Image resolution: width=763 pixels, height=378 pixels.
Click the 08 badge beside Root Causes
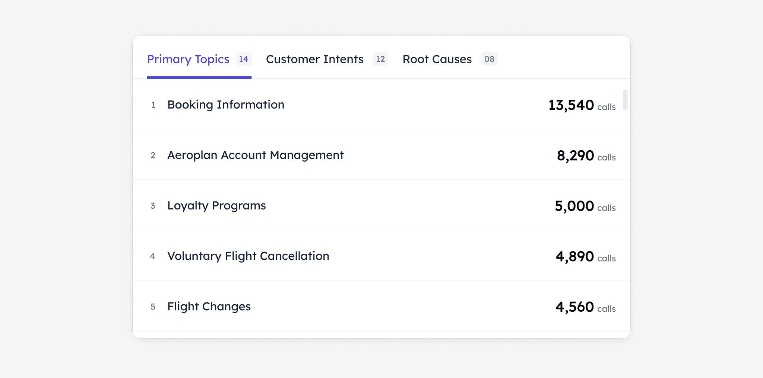pyautogui.click(x=489, y=59)
